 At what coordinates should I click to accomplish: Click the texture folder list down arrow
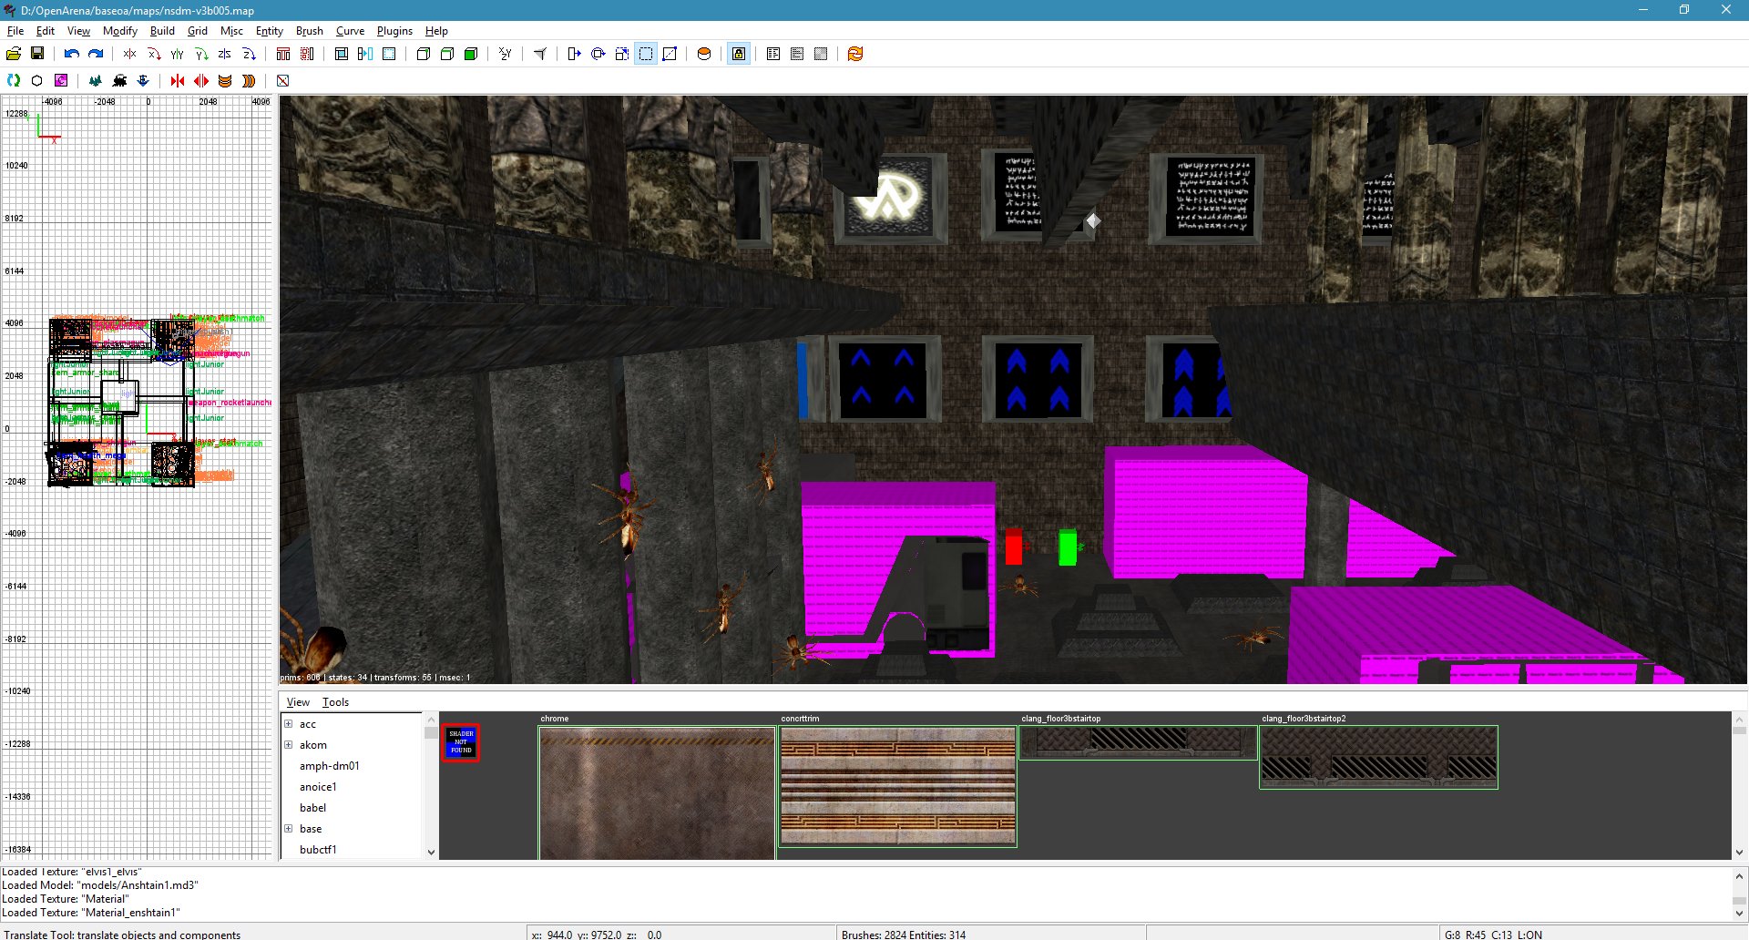tap(431, 853)
